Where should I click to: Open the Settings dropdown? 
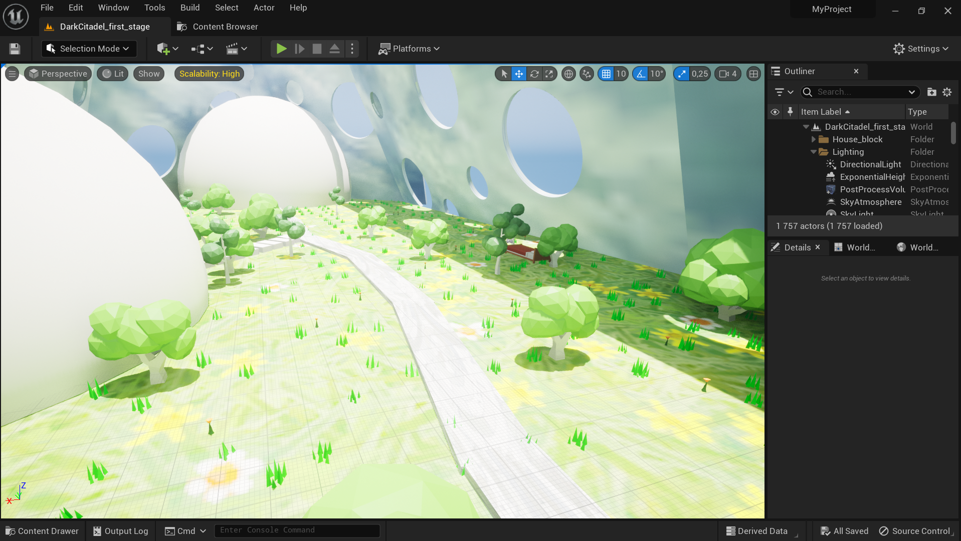click(921, 49)
